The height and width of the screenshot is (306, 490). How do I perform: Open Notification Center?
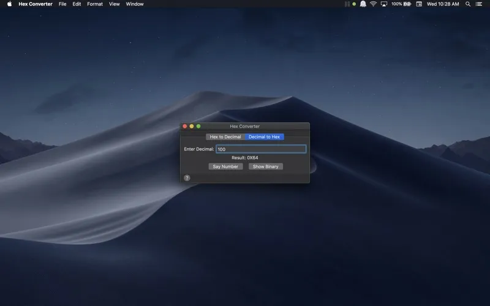pos(479,4)
